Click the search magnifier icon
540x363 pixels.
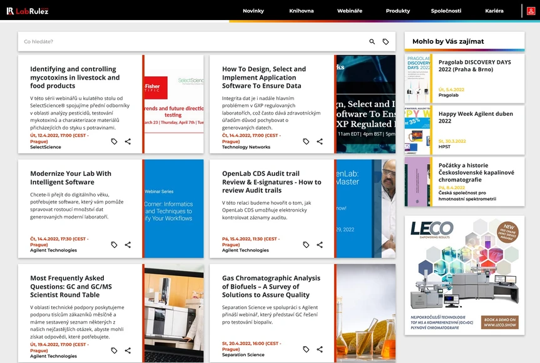pos(372,42)
